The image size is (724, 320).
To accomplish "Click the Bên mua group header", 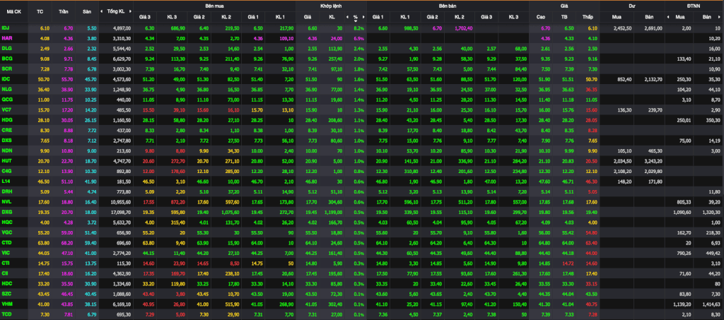I will click(x=215, y=6).
